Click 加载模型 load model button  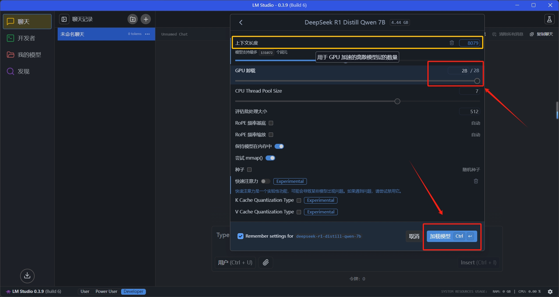point(452,236)
